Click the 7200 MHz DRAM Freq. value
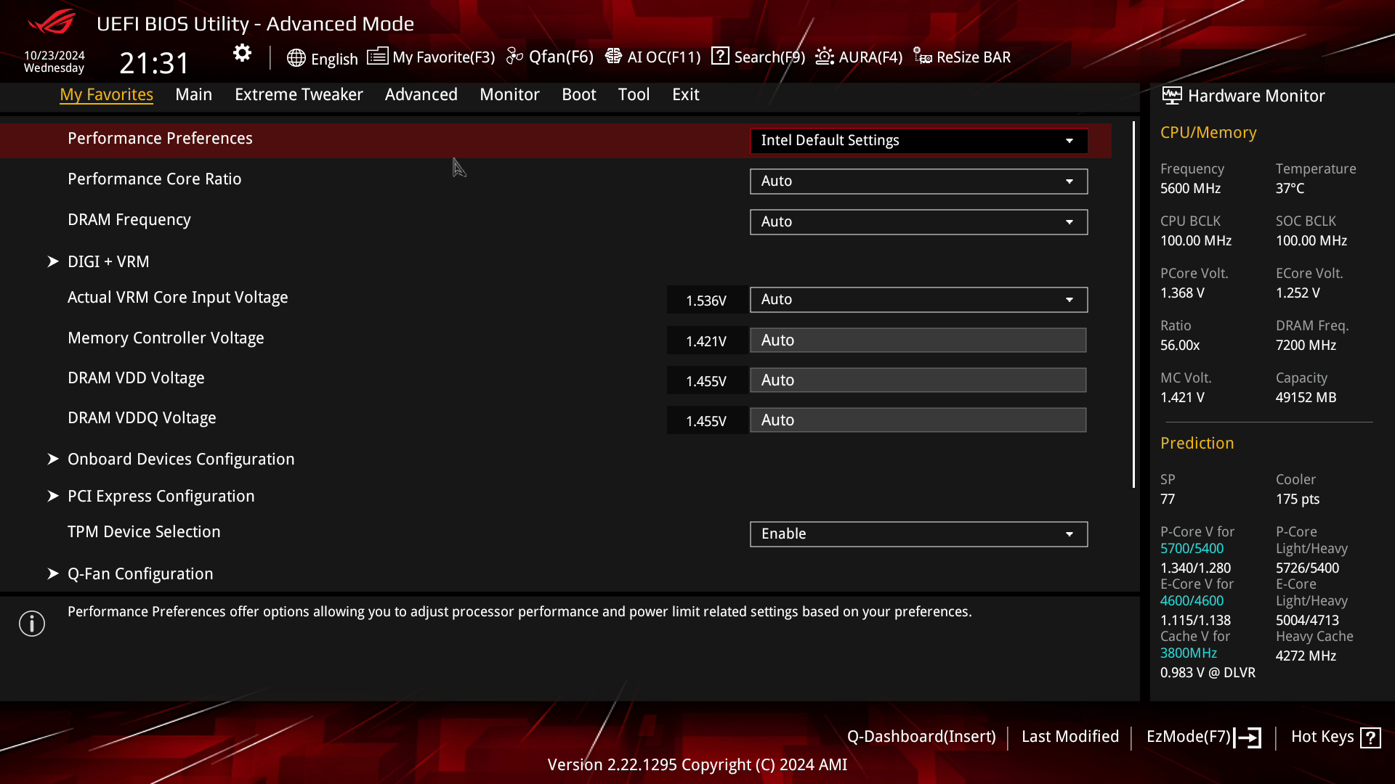 pos(1306,345)
